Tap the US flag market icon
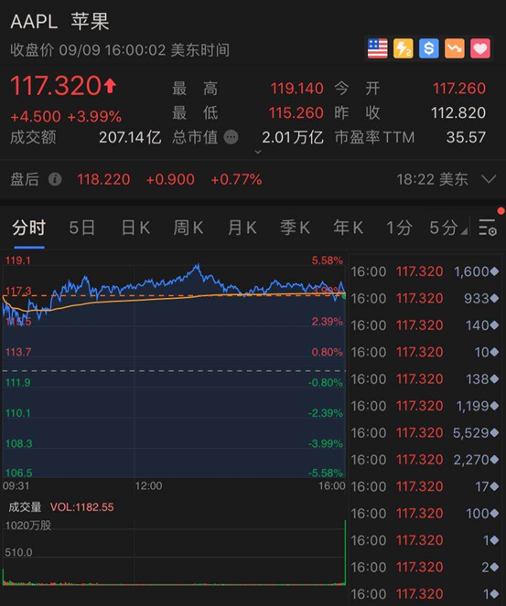Viewport: 506px width, 606px height. click(x=377, y=48)
